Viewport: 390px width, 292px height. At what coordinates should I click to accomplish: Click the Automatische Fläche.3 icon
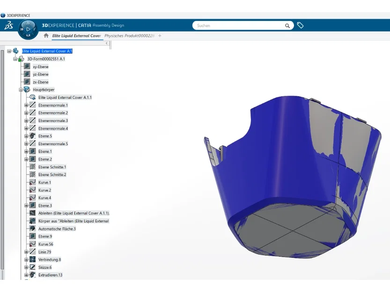coord(33,228)
